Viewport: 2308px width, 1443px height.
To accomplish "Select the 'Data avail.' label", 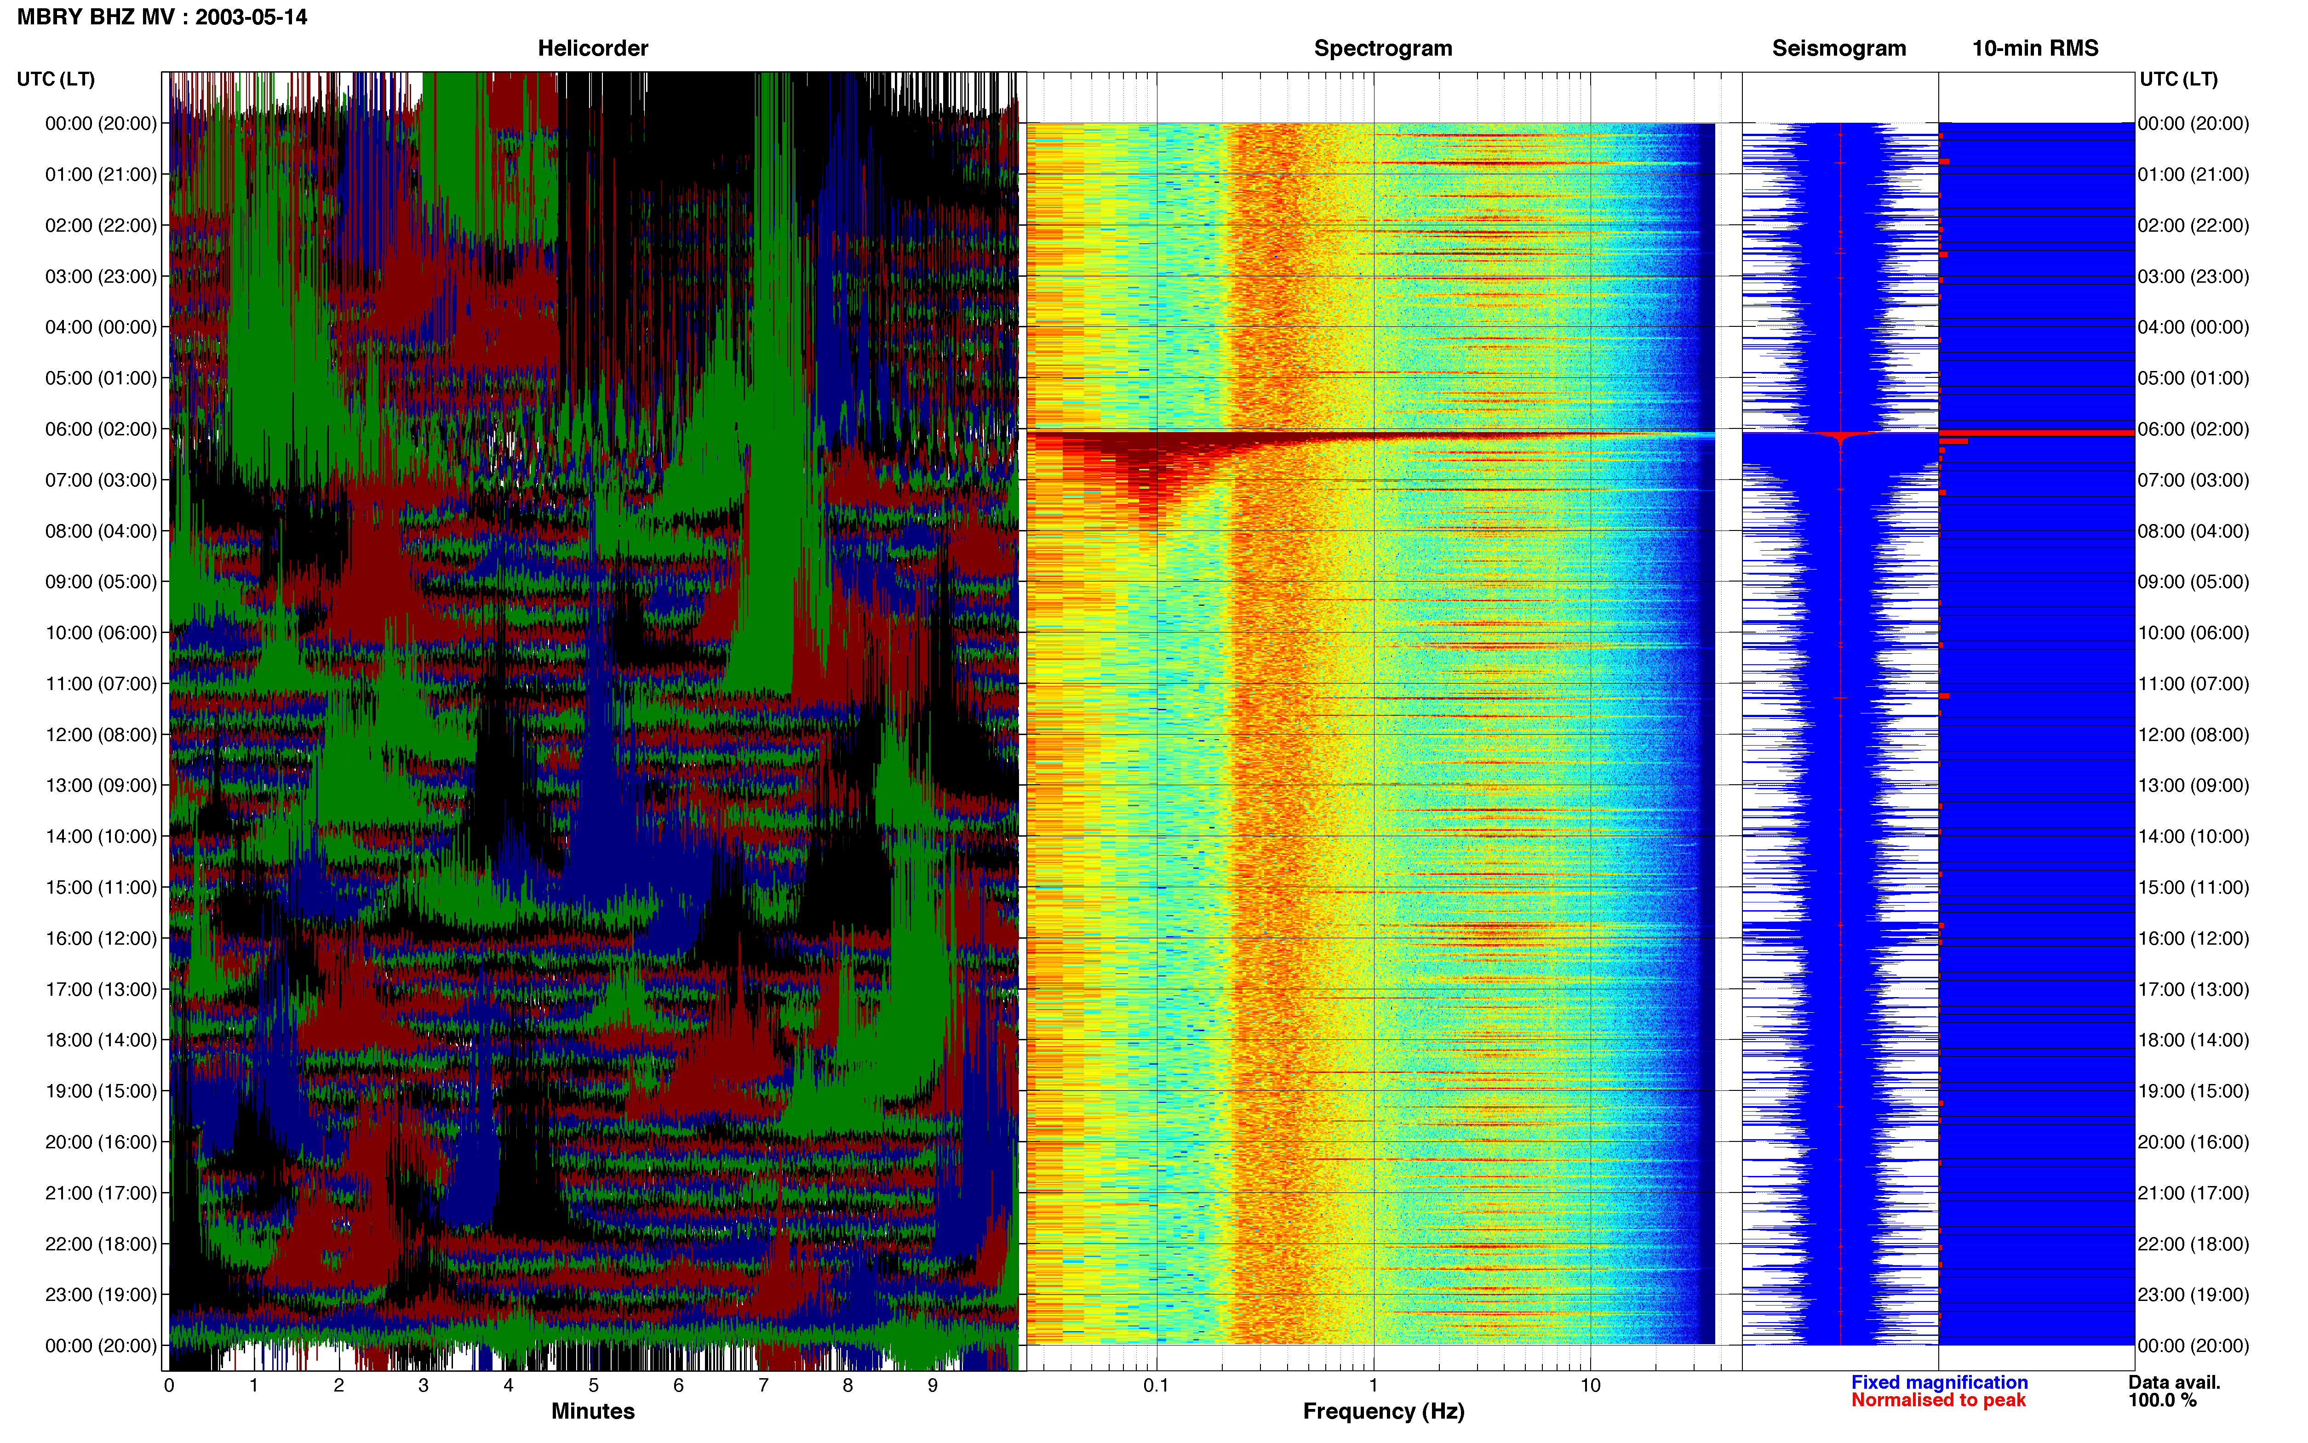I will point(2174,1383).
